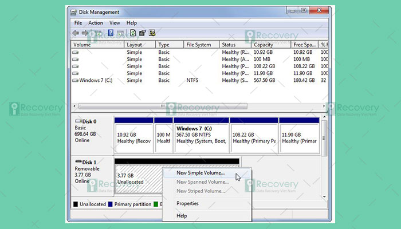Click the 'Healthy (R...' status cell
401x229 pixels.
coord(235,52)
